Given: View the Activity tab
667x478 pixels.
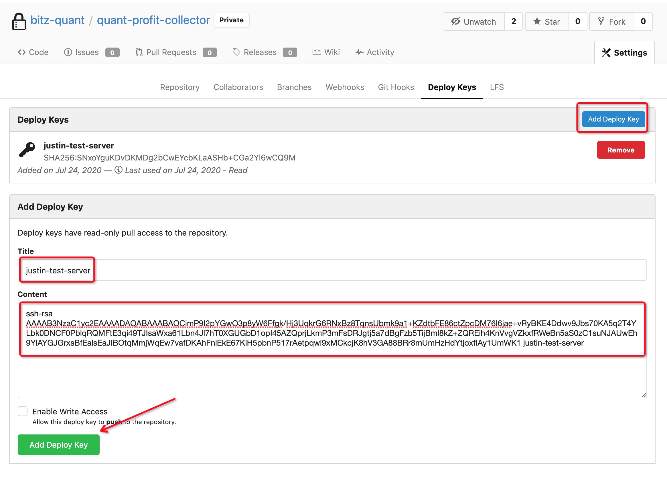Looking at the screenshot, I should pyautogui.click(x=374, y=52).
